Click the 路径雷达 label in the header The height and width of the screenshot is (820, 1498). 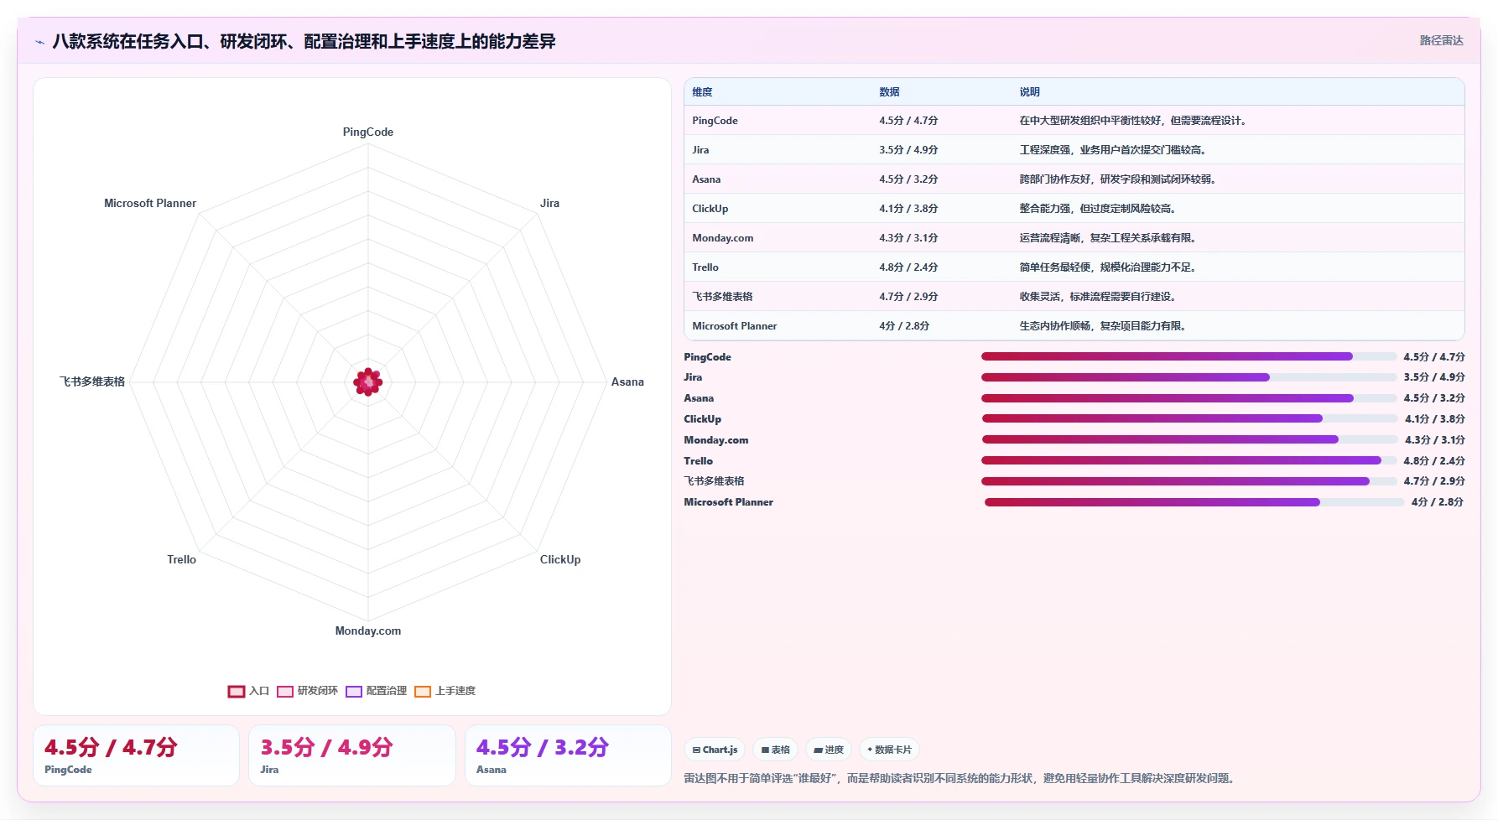pyautogui.click(x=1441, y=40)
